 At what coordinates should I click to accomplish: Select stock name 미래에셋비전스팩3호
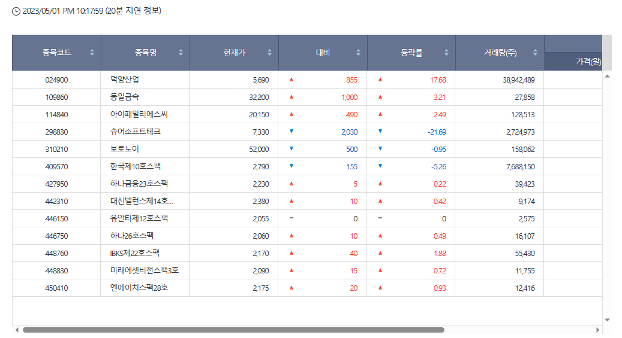tap(145, 271)
